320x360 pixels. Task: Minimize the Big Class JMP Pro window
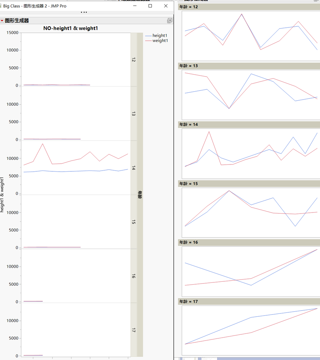(x=135, y=6)
